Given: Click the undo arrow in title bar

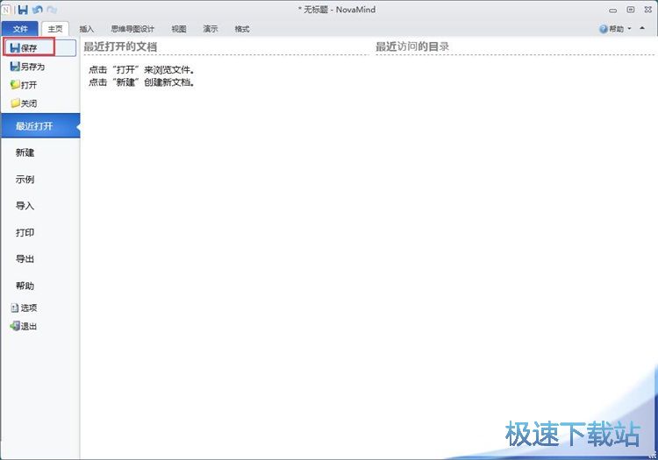Looking at the screenshot, I should pyautogui.click(x=38, y=10).
